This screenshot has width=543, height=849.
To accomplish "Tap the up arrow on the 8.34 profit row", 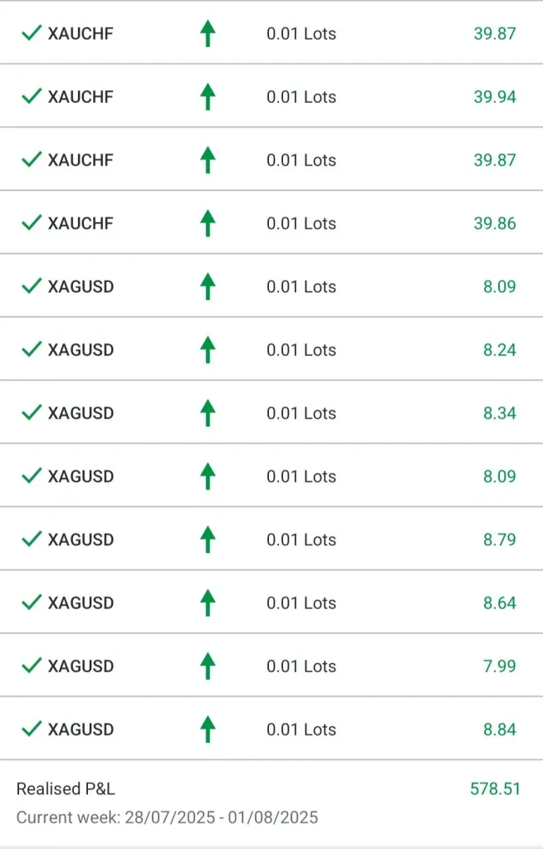I will (x=208, y=412).
